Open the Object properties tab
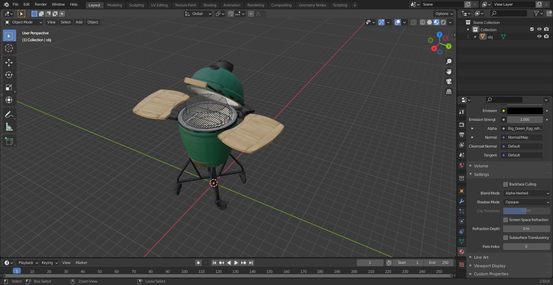The width and height of the screenshot is (553, 285). coord(462,191)
